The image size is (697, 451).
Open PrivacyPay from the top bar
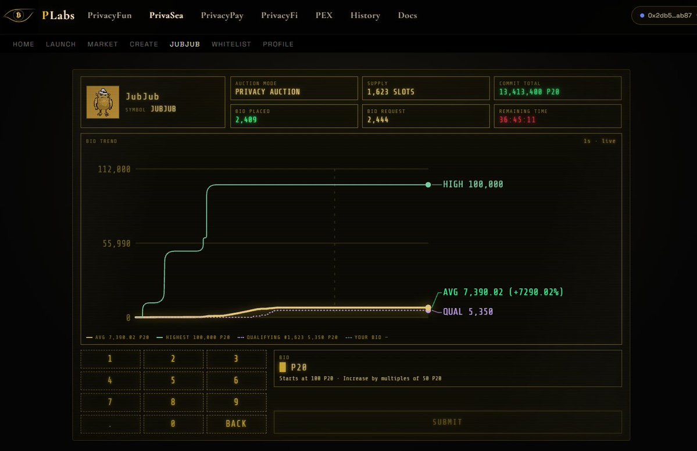point(222,15)
